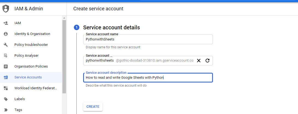Click the Policy troubleshooter wrench icon
The width and height of the screenshot is (298, 114).
5,45
